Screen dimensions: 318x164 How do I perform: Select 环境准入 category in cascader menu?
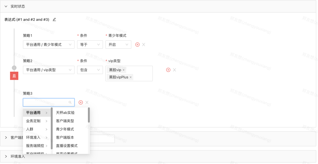37,137
